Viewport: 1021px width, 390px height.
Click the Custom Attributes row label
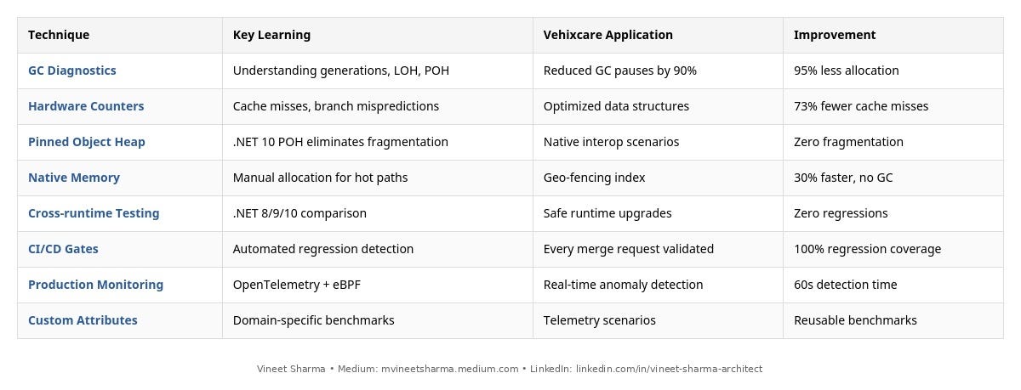tap(83, 320)
